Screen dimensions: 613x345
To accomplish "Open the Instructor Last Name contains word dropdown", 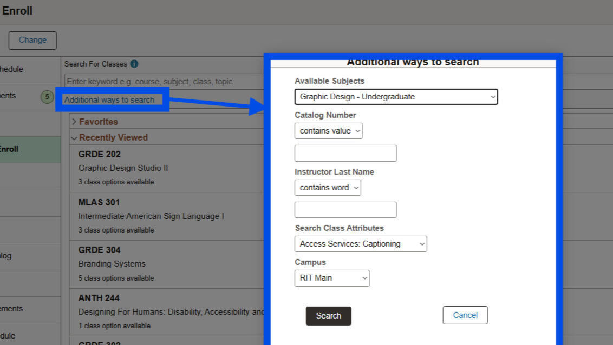I will [x=328, y=188].
